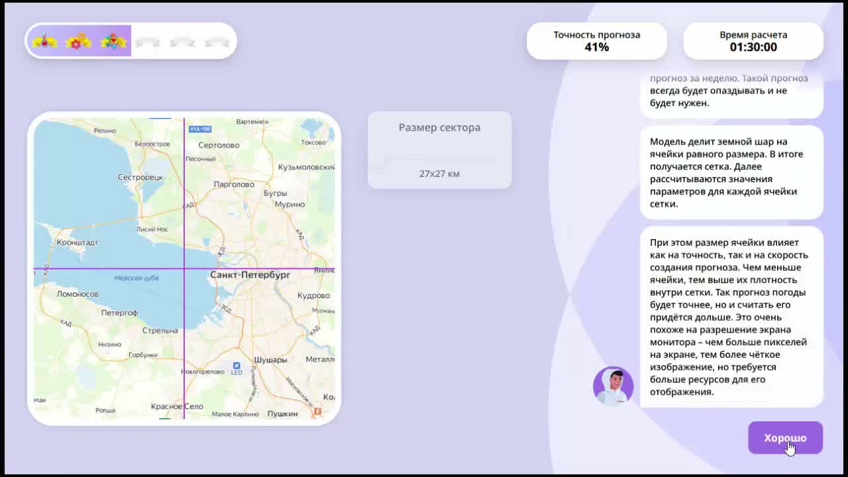Click Пушкин on the map

tap(282, 414)
